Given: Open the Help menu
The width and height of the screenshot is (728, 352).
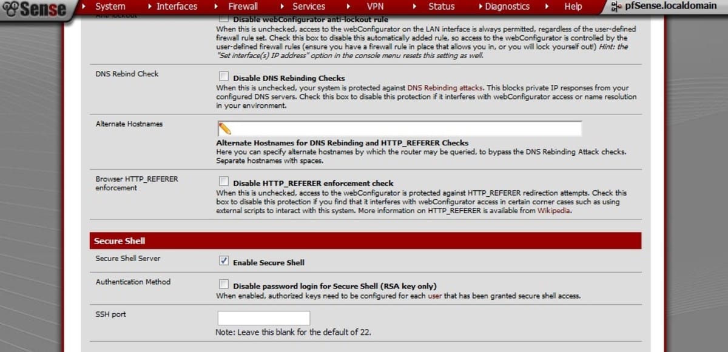Looking at the screenshot, I should [x=572, y=6].
